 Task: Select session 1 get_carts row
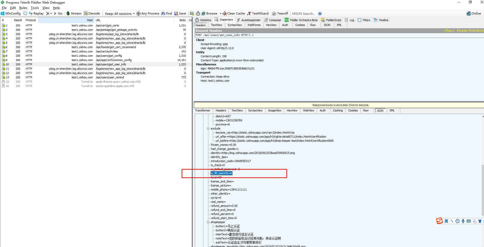point(96,25)
